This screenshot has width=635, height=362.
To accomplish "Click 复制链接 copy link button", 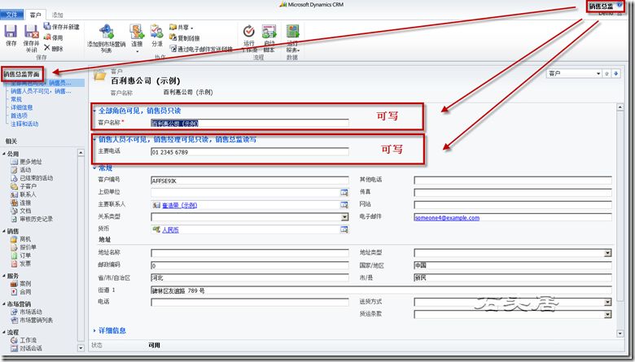I will coord(185,38).
